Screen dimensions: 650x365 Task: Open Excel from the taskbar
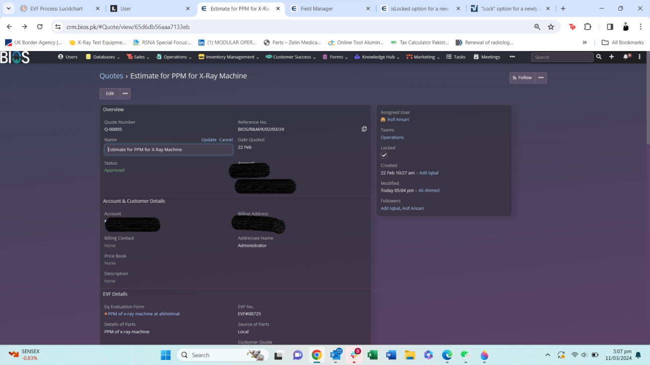tap(373, 355)
